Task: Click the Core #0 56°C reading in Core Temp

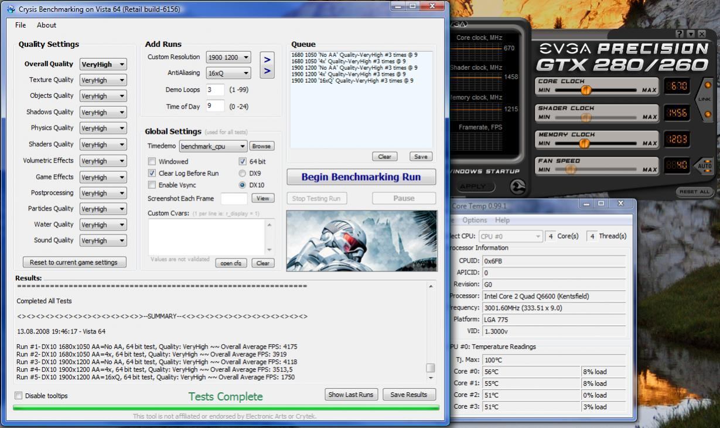Action: tap(531, 372)
